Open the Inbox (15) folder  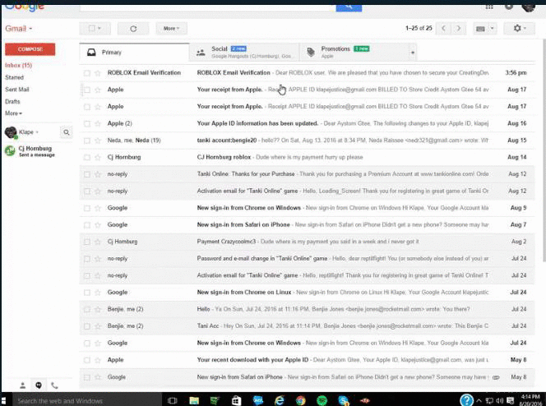coord(18,66)
